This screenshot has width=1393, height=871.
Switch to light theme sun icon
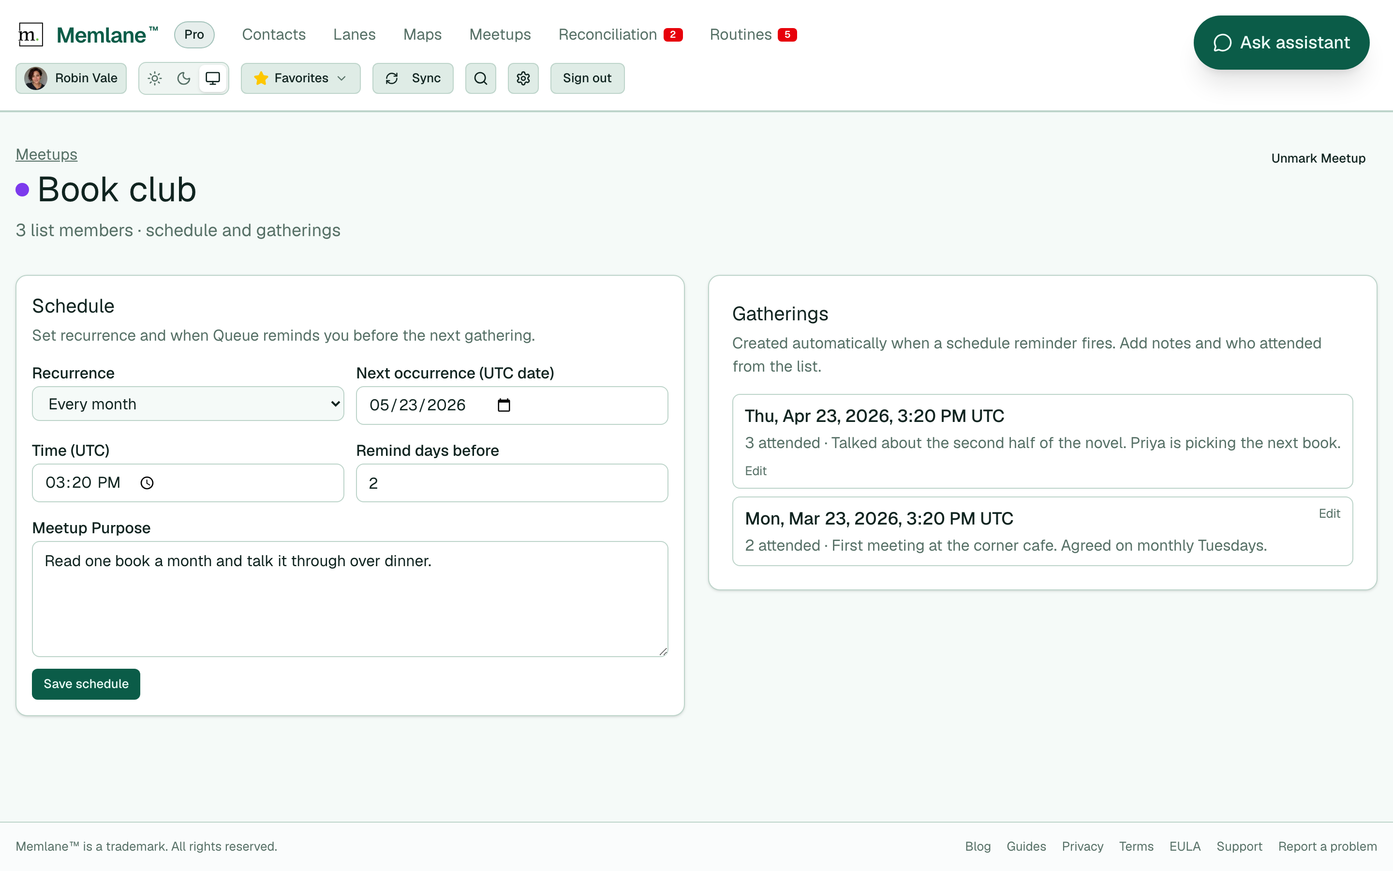point(155,78)
